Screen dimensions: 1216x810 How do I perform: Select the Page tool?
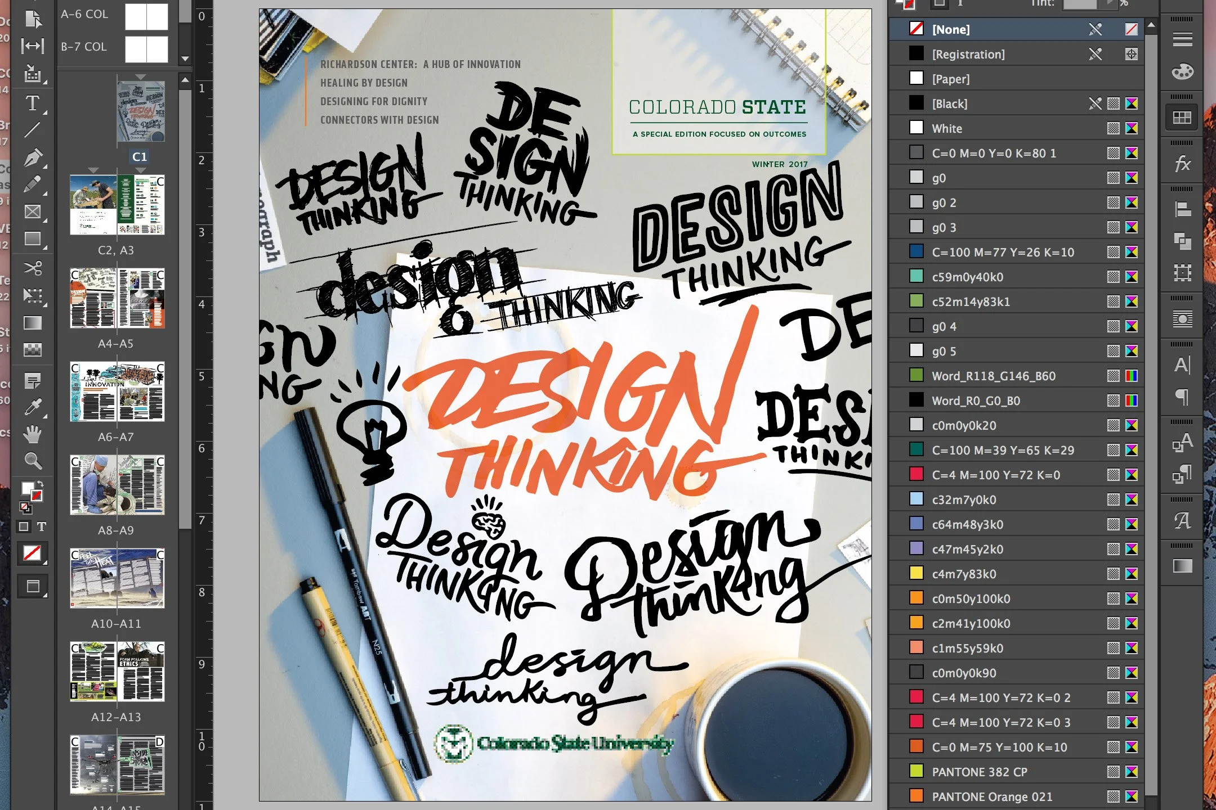click(x=33, y=19)
